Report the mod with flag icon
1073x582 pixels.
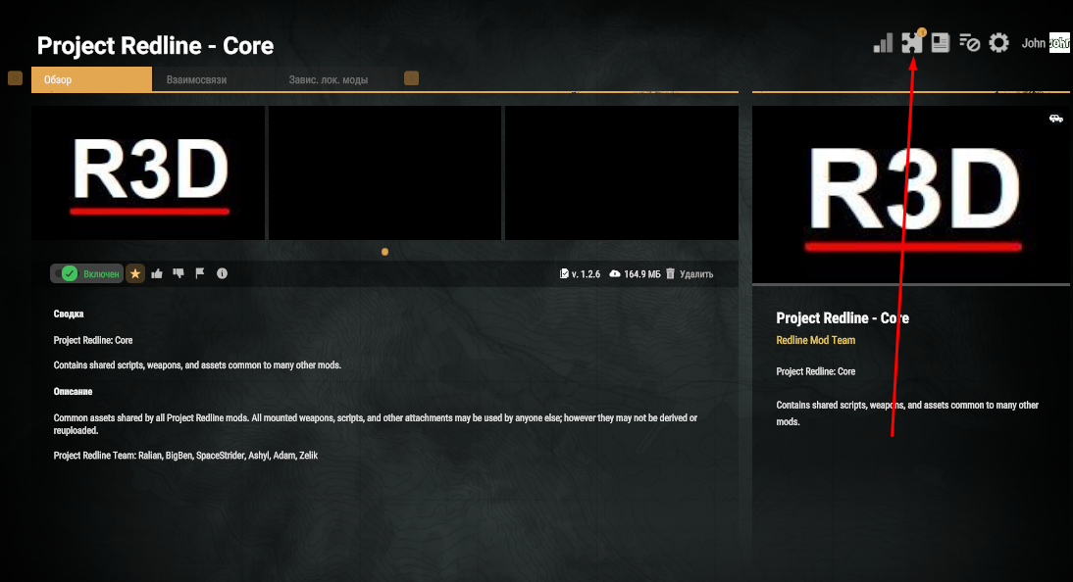coord(200,273)
